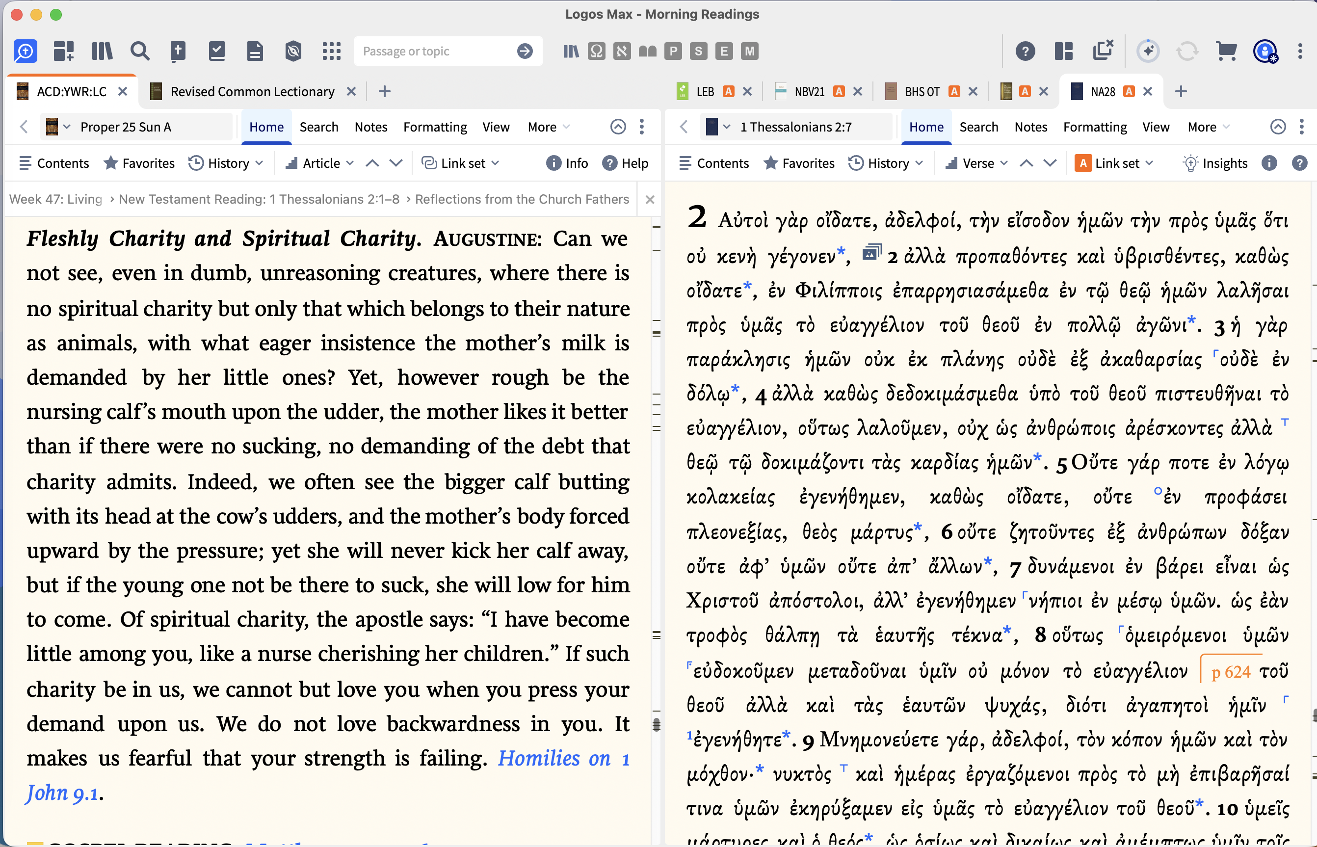The width and height of the screenshot is (1317, 847).
Task: Click the Layouts icon in the top-right toolbar
Action: coord(1063,51)
